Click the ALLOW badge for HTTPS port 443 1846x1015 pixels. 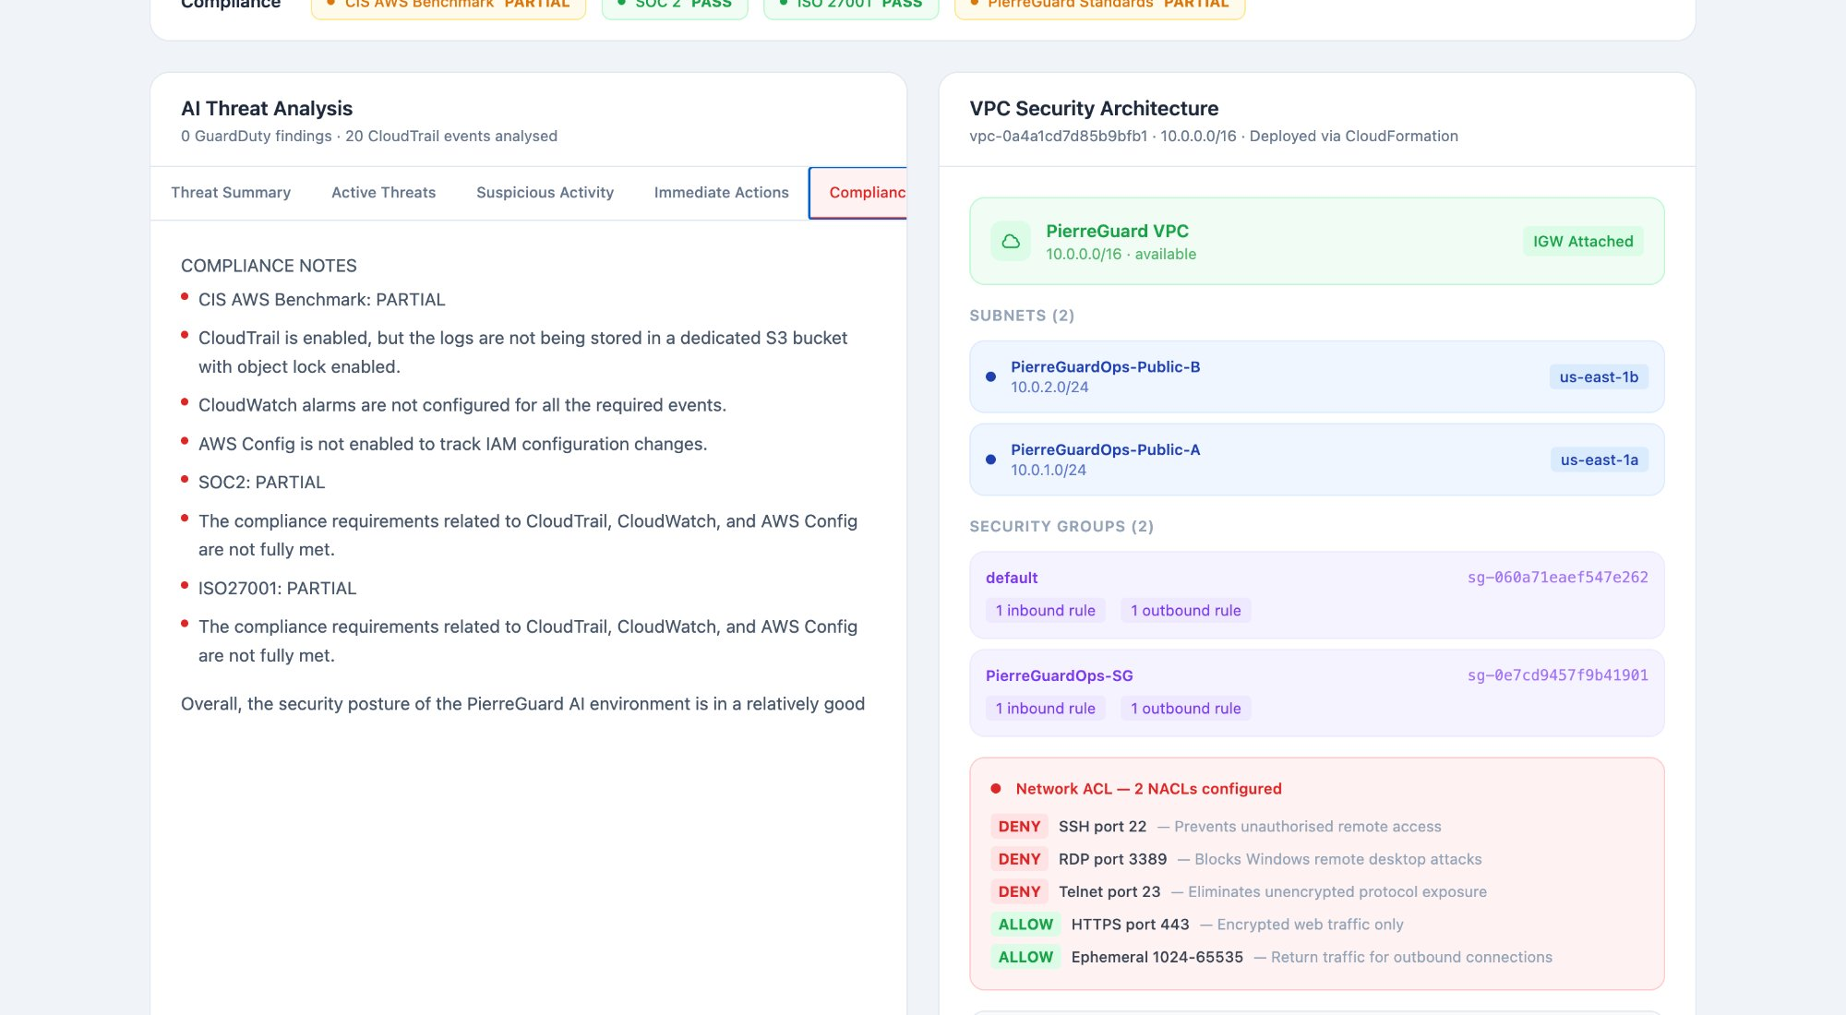[1025, 925]
